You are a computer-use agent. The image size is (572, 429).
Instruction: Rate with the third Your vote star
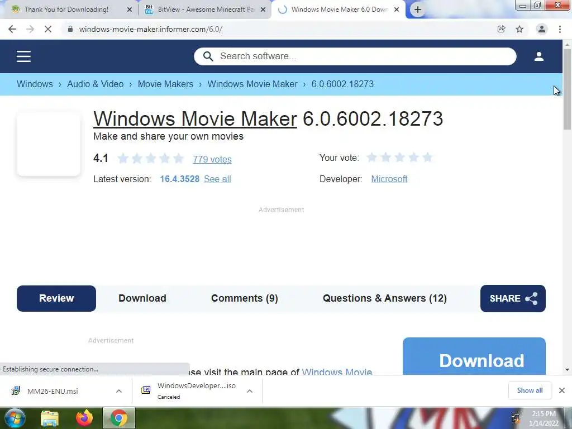tap(399, 158)
